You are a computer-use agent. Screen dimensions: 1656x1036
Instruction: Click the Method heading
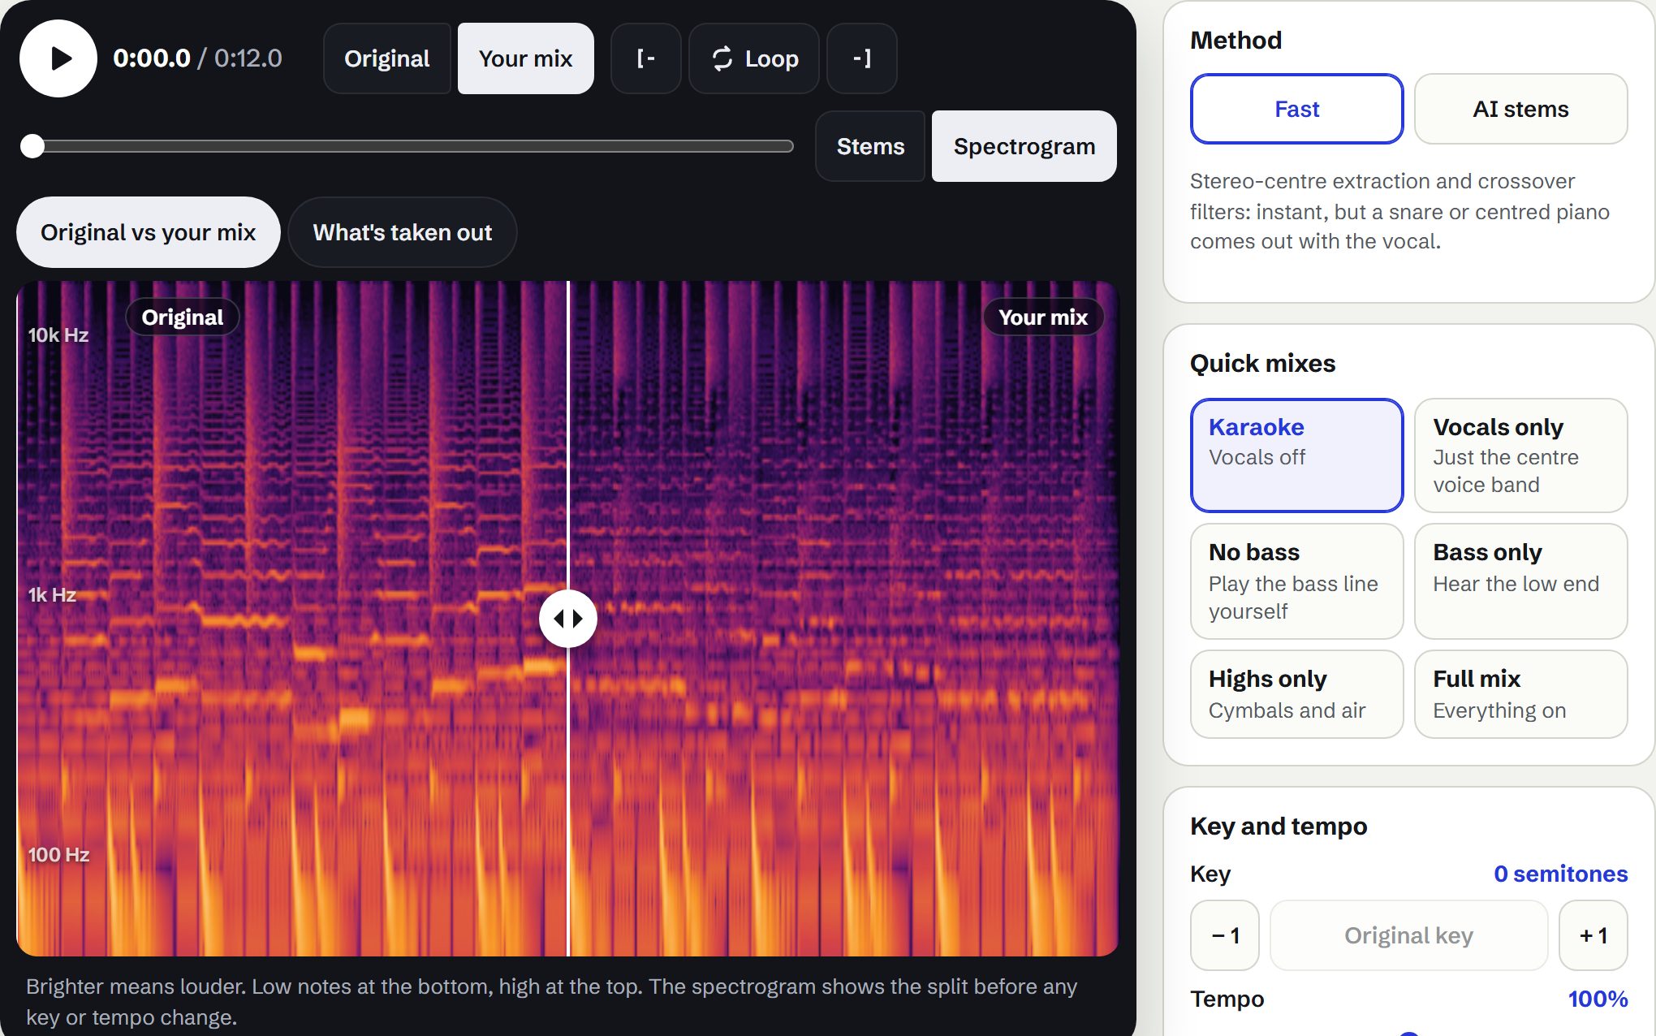click(x=1236, y=41)
